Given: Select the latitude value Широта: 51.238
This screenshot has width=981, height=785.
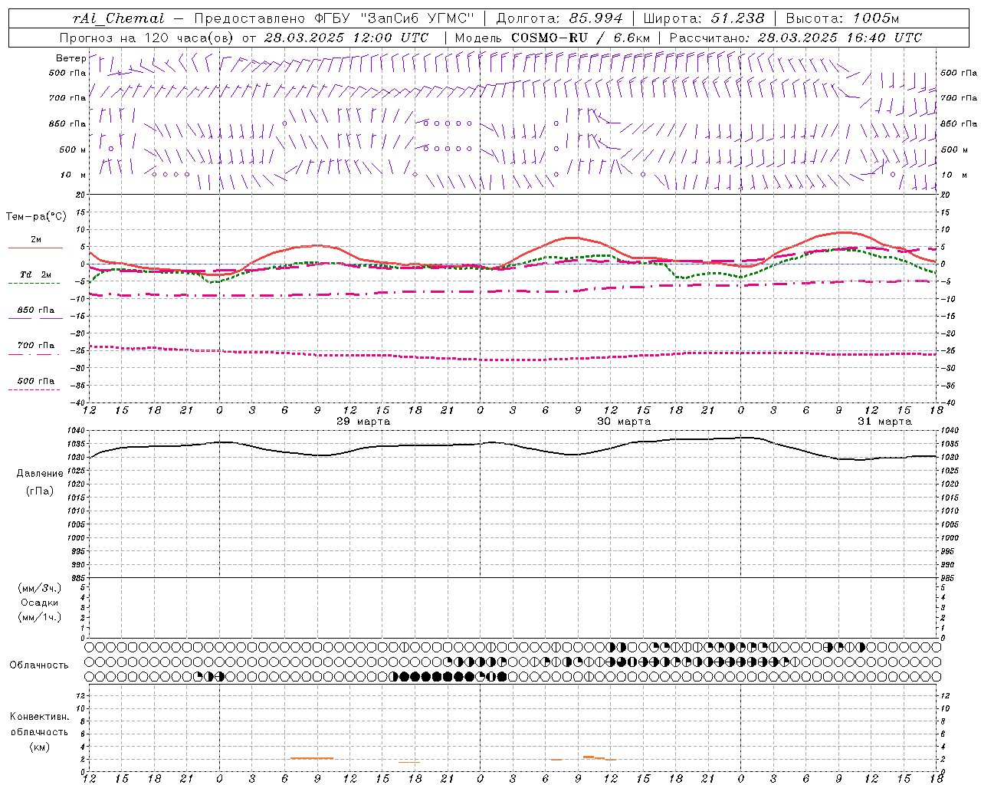Looking at the screenshot, I should (704, 18).
